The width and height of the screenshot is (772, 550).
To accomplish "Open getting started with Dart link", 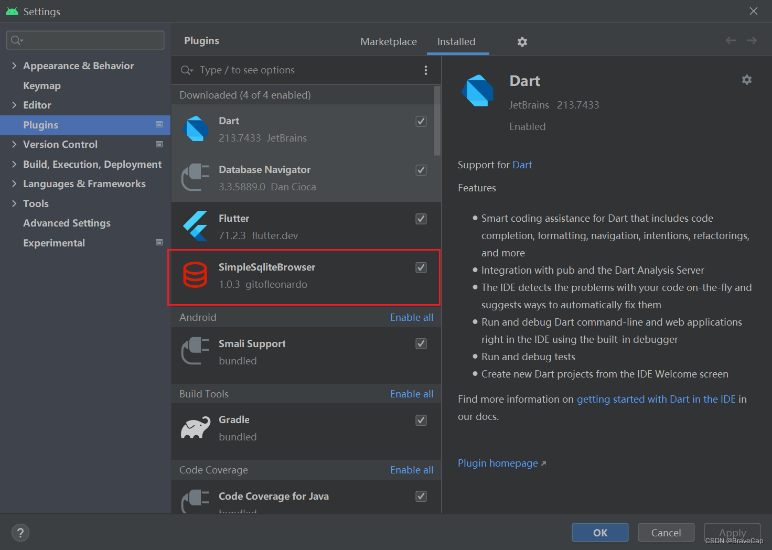I will (656, 399).
